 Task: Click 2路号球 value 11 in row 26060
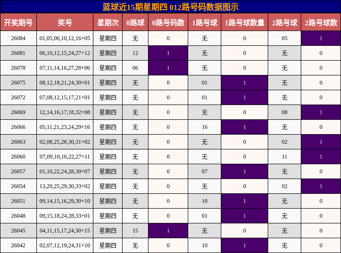point(284,157)
